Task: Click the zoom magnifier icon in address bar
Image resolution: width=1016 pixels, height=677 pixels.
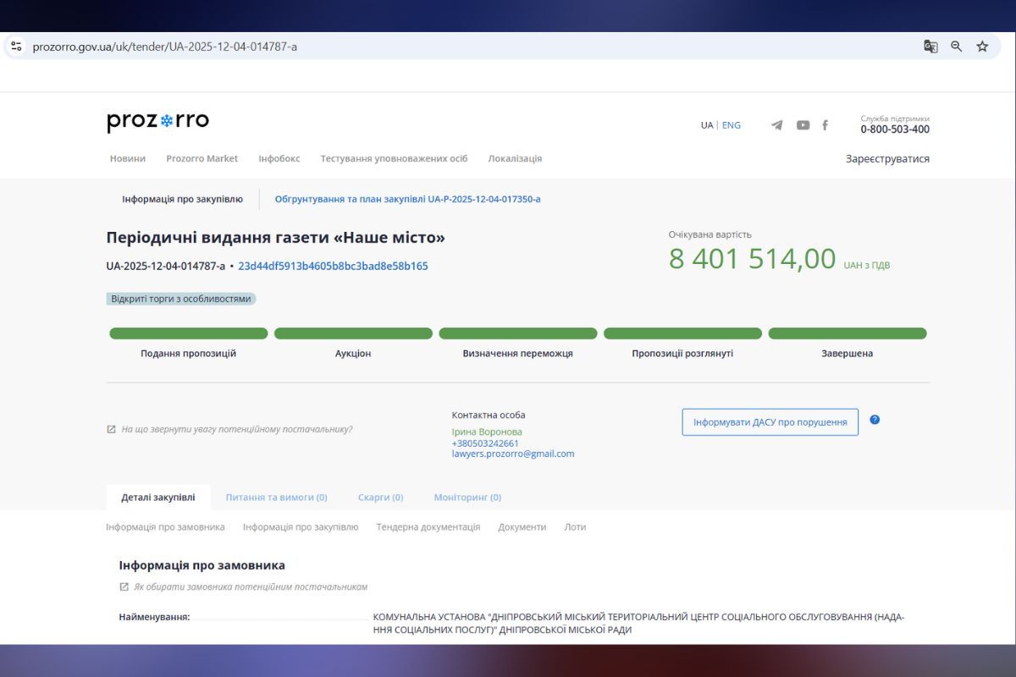Action: 956,47
